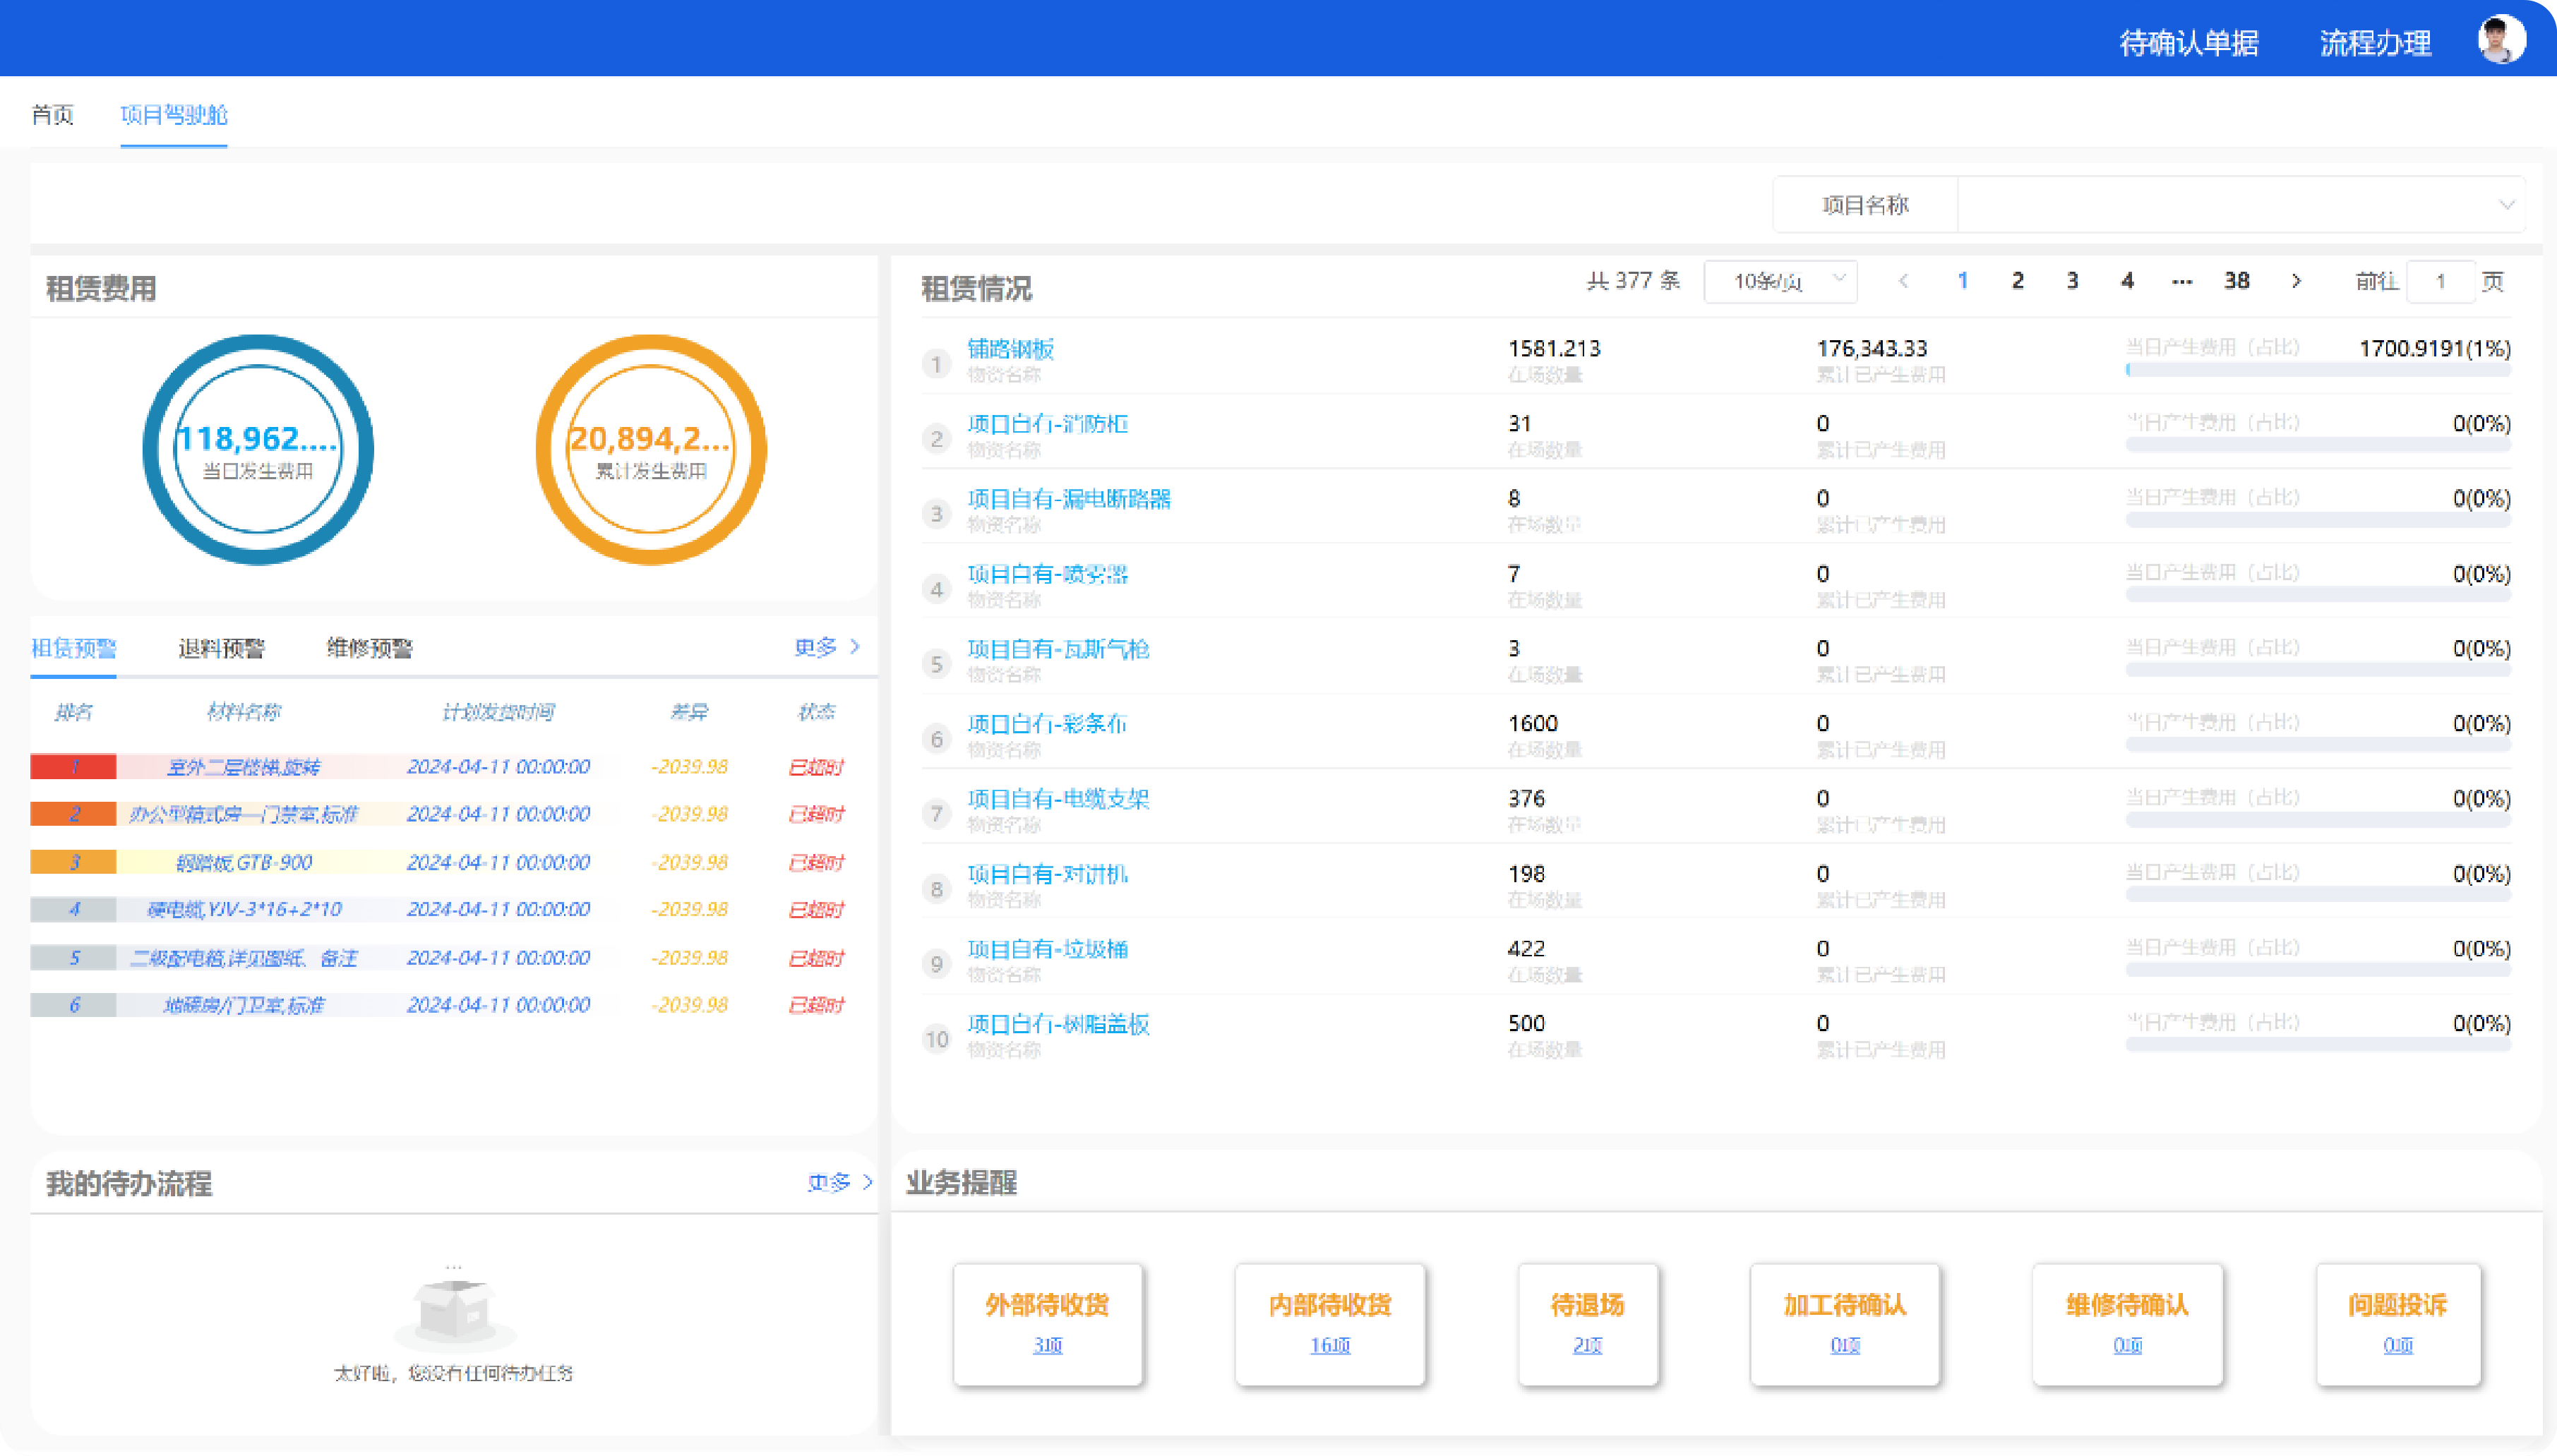Jump to more pages via ellipsis

2182,281
